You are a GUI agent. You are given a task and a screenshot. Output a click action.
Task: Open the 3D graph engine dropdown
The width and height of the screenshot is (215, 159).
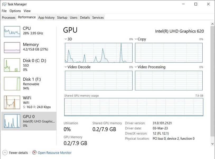pyautogui.click(x=66, y=39)
